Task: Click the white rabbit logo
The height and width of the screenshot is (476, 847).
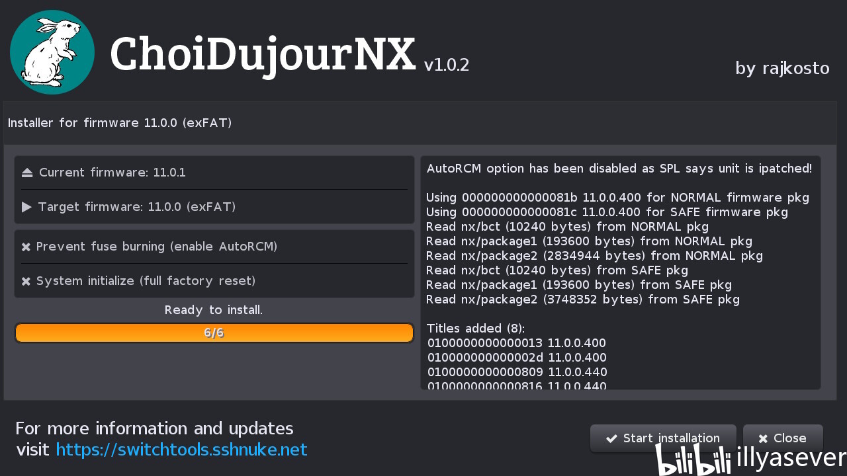Action: click(52, 52)
